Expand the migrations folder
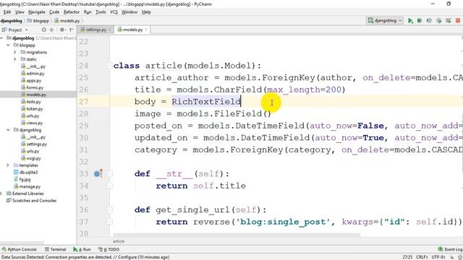Image resolution: width=463 pixels, height=260 pixels. pos(14,52)
